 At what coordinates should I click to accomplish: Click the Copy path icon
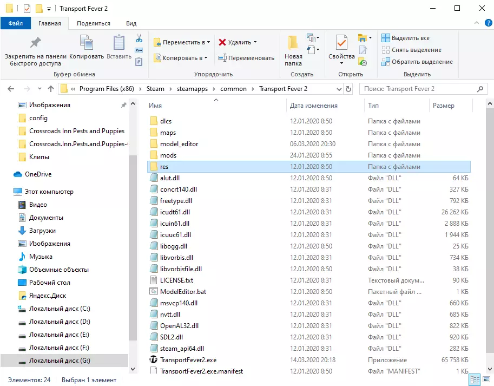coord(139,50)
